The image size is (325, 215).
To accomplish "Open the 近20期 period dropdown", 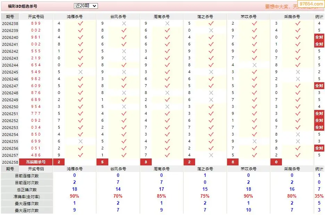I will [86, 6].
